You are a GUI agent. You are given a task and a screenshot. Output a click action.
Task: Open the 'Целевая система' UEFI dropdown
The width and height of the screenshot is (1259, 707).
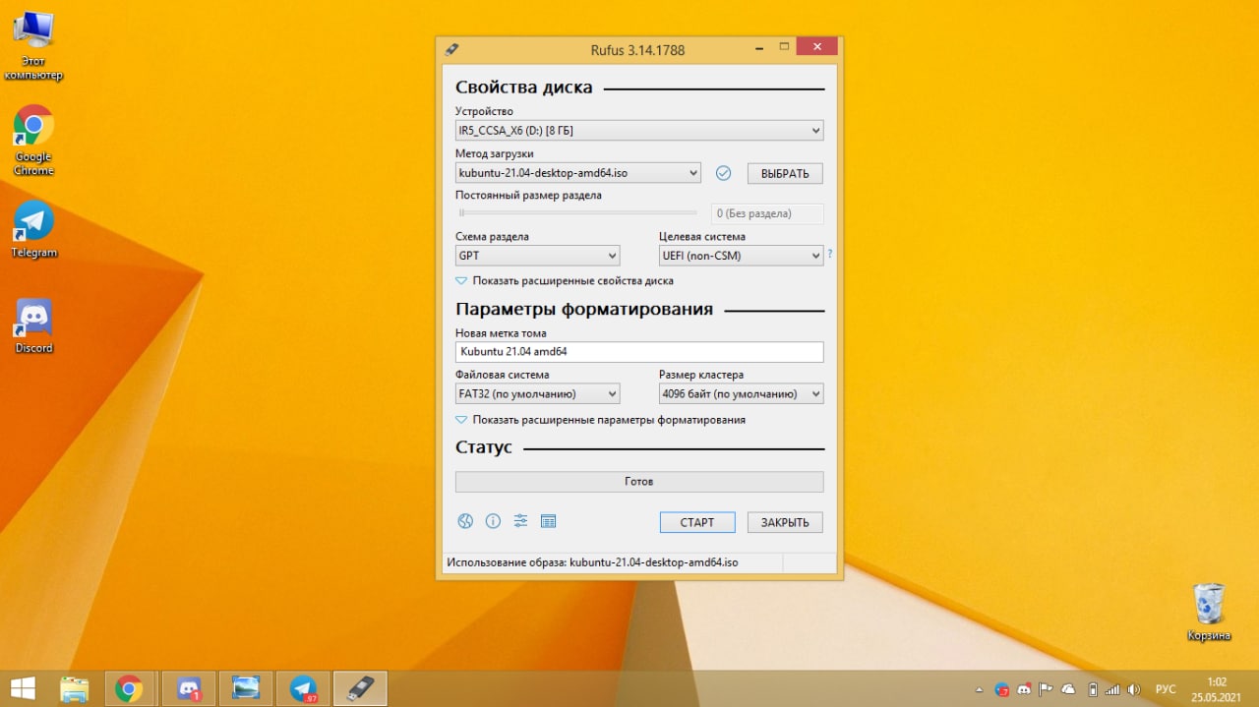(x=741, y=256)
